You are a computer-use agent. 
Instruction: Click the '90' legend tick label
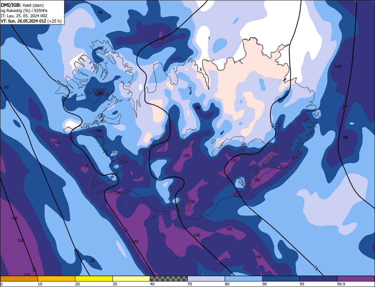point(264,284)
